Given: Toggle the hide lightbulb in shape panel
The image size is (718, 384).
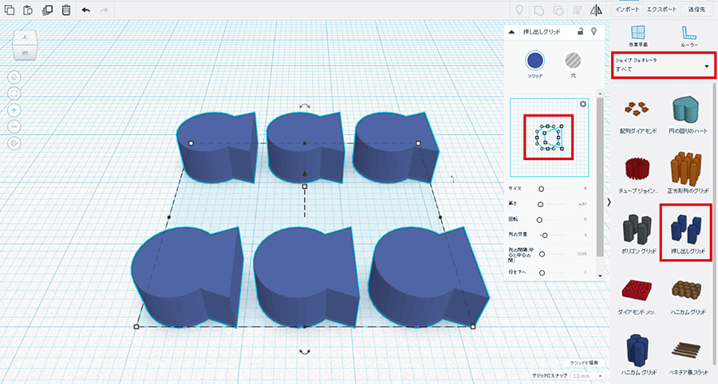Looking at the screenshot, I should click(x=594, y=32).
